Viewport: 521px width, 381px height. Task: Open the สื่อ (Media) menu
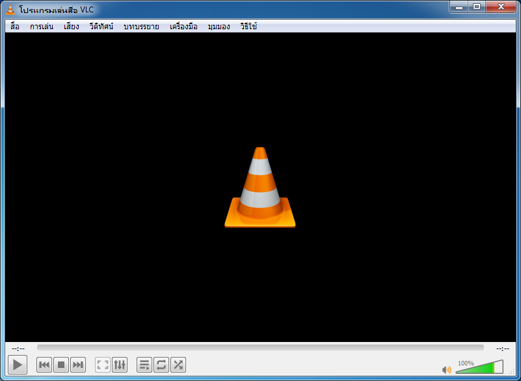[x=14, y=27]
